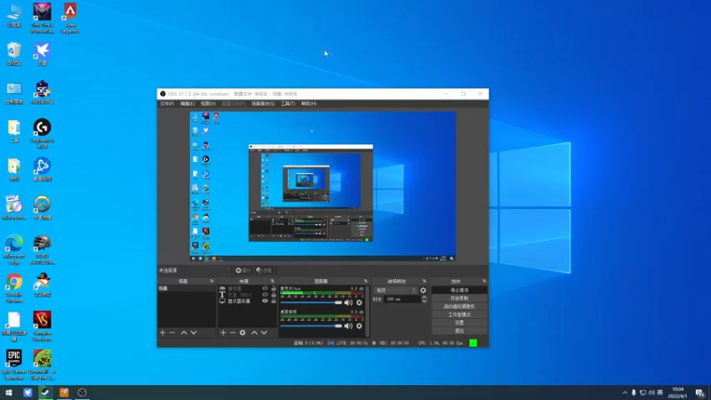Pop out the 混音器 dock panel
Screen dimensions: 711x400
click(365, 281)
